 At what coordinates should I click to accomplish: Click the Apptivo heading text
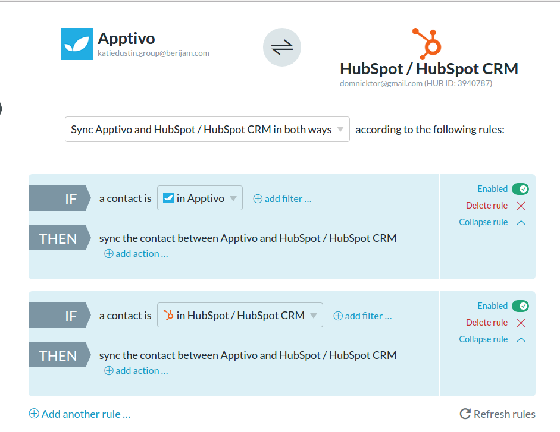click(126, 38)
